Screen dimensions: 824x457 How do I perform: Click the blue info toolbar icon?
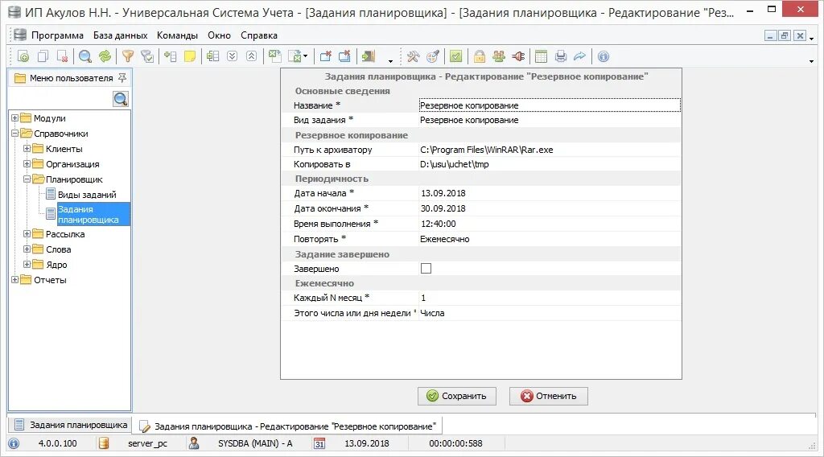(x=604, y=56)
